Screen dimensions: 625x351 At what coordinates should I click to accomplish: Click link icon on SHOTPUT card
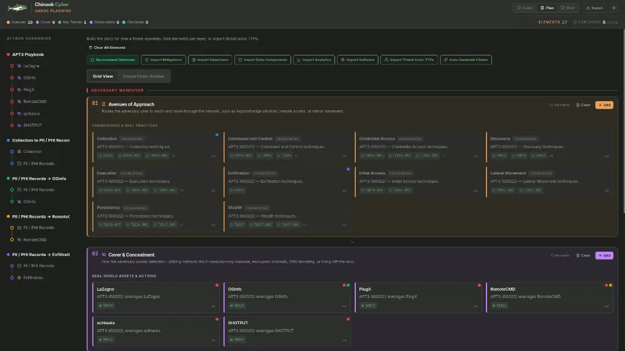pyautogui.click(x=344, y=340)
